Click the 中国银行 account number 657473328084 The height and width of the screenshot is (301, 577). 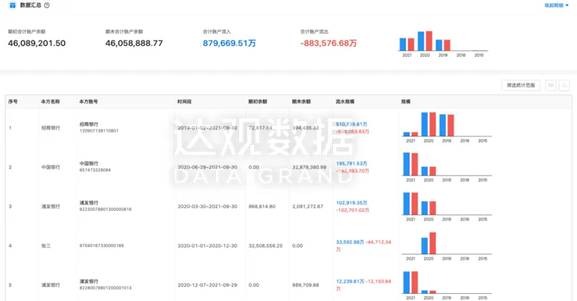96,170
